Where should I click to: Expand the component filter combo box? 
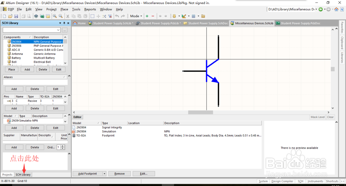tap(58, 30)
